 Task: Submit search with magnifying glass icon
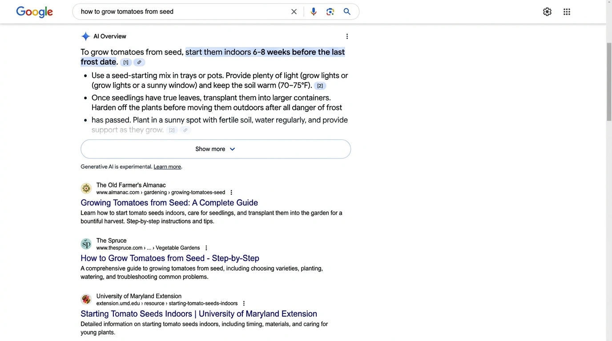tap(347, 12)
